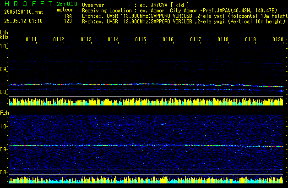This screenshot has width=288, height=188.
Task: Click the Receiving Location line
Action: pyautogui.click(x=179, y=11)
